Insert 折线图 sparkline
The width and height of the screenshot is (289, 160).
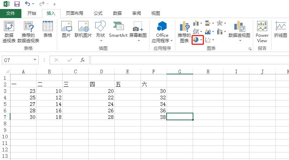point(280,29)
